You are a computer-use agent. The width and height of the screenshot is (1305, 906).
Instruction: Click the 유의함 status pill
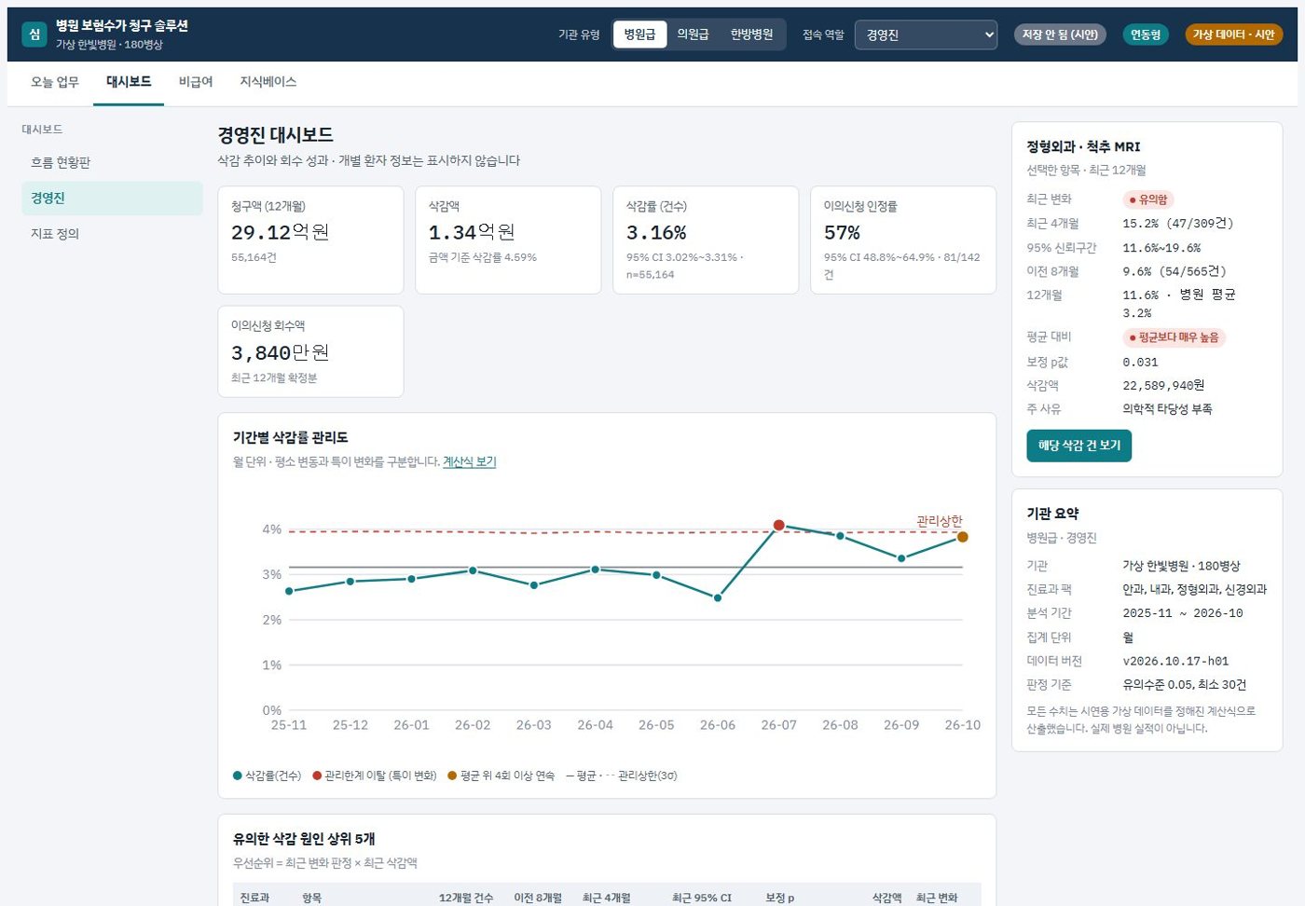[x=1147, y=199]
